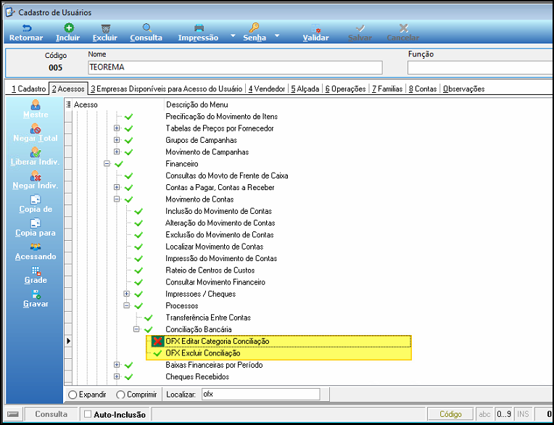Expand Tabelas de Preços por Fornecedor node
Image resolution: width=554 pixels, height=425 pixels.
point(117,128)
